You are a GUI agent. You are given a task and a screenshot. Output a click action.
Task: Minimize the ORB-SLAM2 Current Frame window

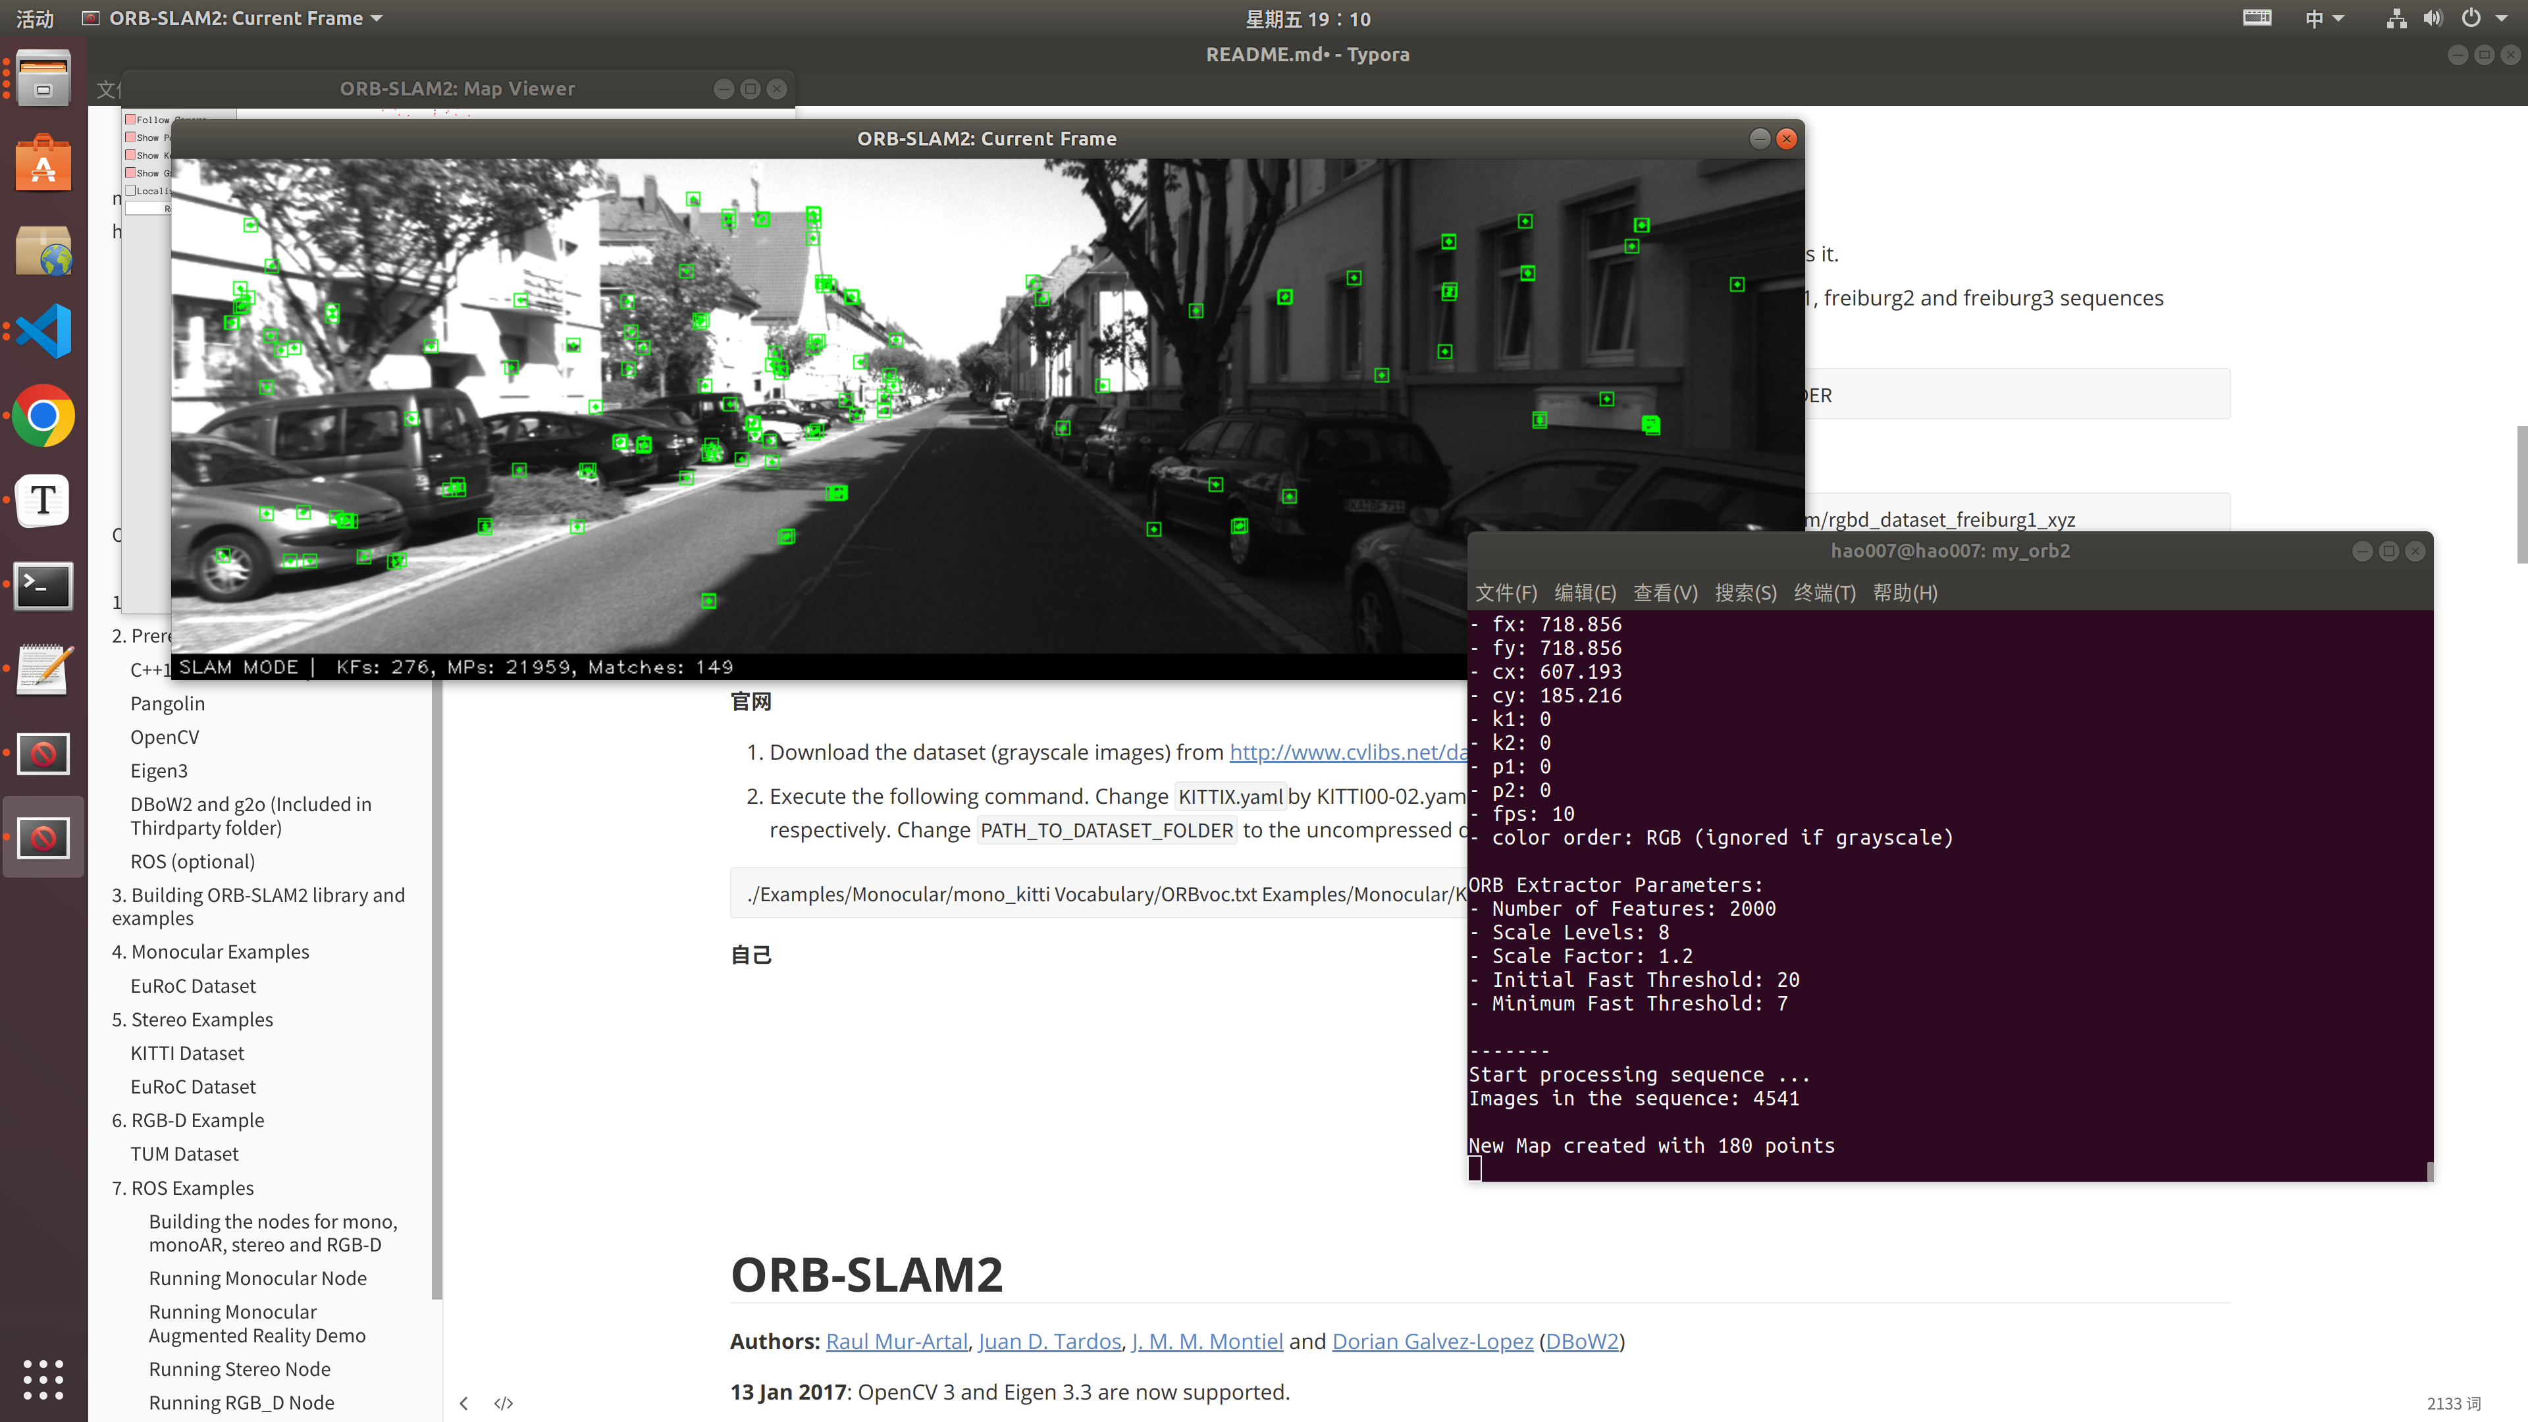pos(1760,138)
